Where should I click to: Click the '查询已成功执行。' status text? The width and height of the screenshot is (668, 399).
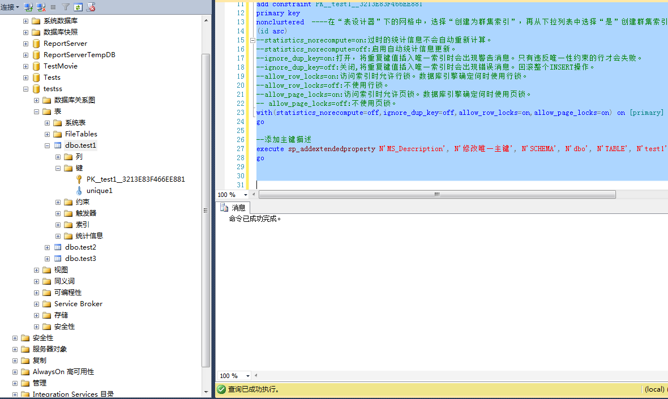pyautogui.click(x=254, y=389)
